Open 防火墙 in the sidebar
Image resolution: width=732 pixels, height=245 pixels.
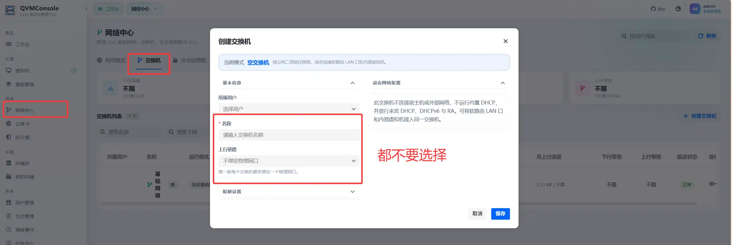point(22,137)
